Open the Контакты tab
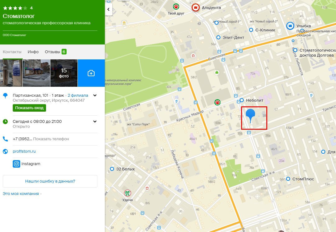 click(x=12, y=52)
